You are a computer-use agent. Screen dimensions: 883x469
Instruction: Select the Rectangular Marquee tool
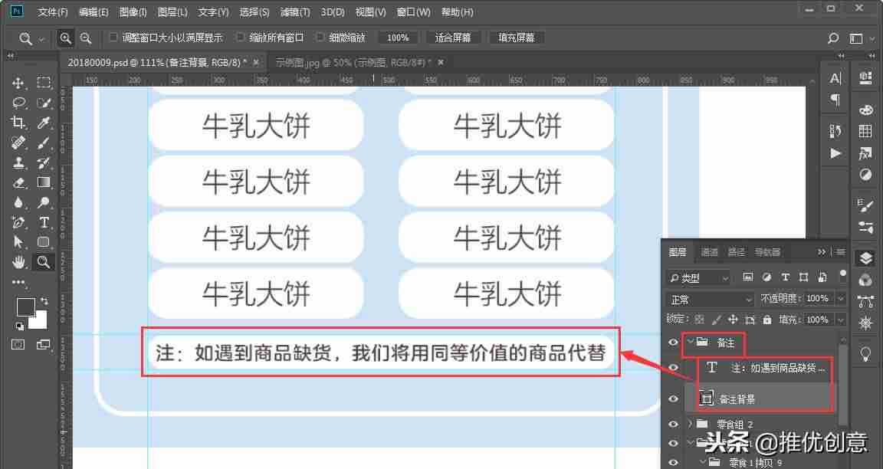point(44,83)
